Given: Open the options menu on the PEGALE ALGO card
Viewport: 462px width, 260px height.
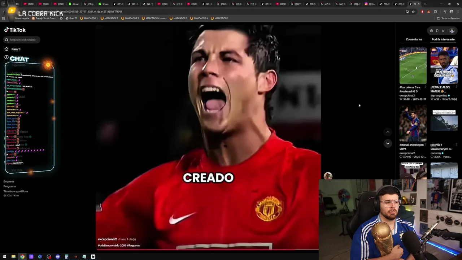Looking at the screenshot, I should point(456,87).
